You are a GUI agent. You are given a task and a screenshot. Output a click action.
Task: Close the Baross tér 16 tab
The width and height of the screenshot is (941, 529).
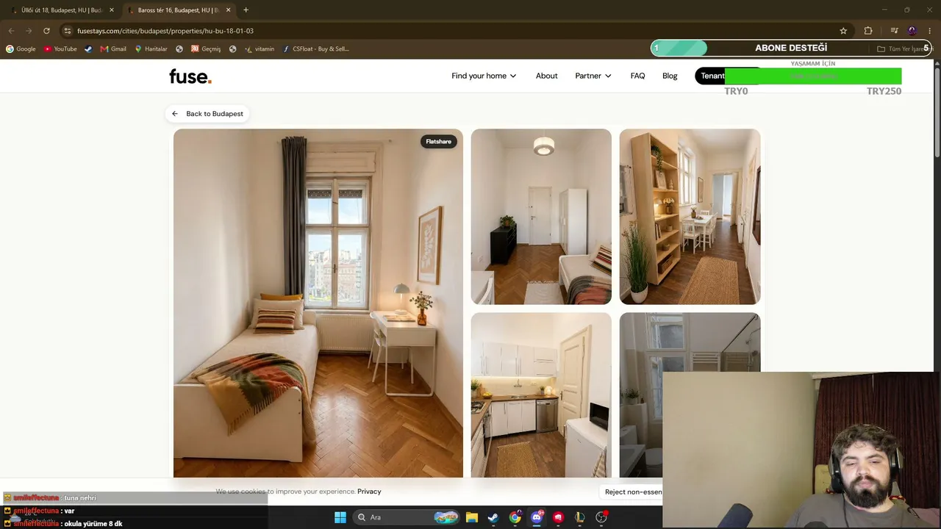[228, 10]
